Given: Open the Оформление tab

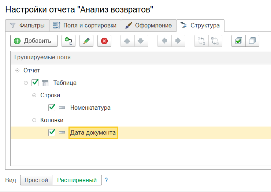Looking at the screenshot, I should [x=148, y=25].
